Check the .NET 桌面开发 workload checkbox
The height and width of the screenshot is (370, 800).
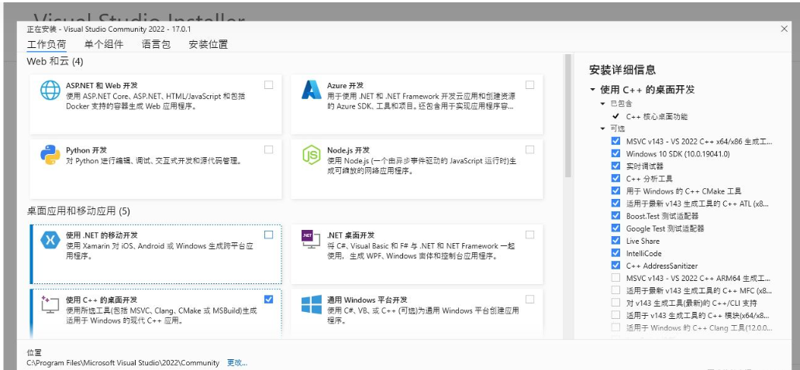coord(529,235)
